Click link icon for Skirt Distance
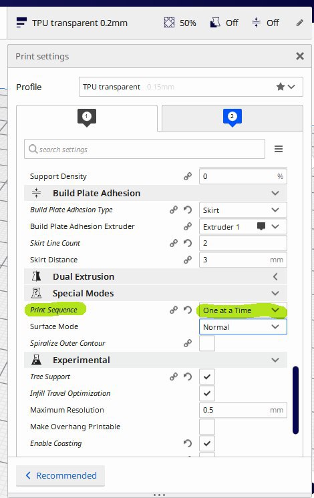Viewport: 314px width, 498px height. point(188,260)
